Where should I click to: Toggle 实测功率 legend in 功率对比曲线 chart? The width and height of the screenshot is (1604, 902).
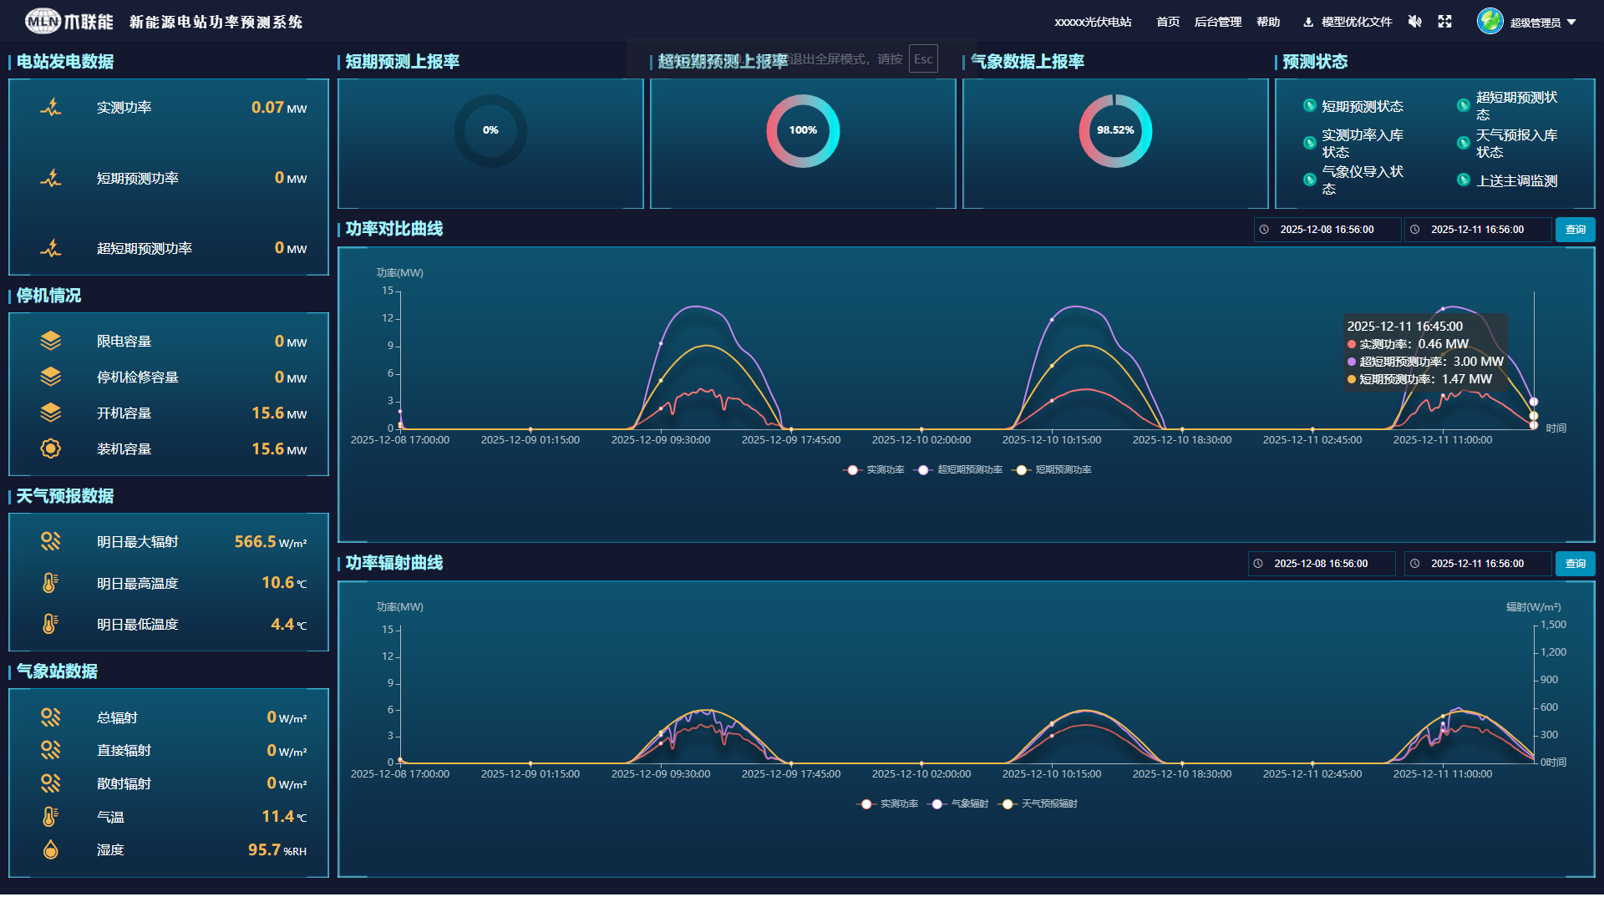pos(874,470)
